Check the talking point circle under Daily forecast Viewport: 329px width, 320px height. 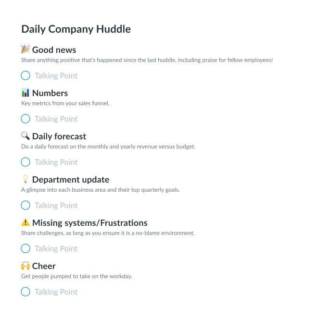[x=25, y=162]
